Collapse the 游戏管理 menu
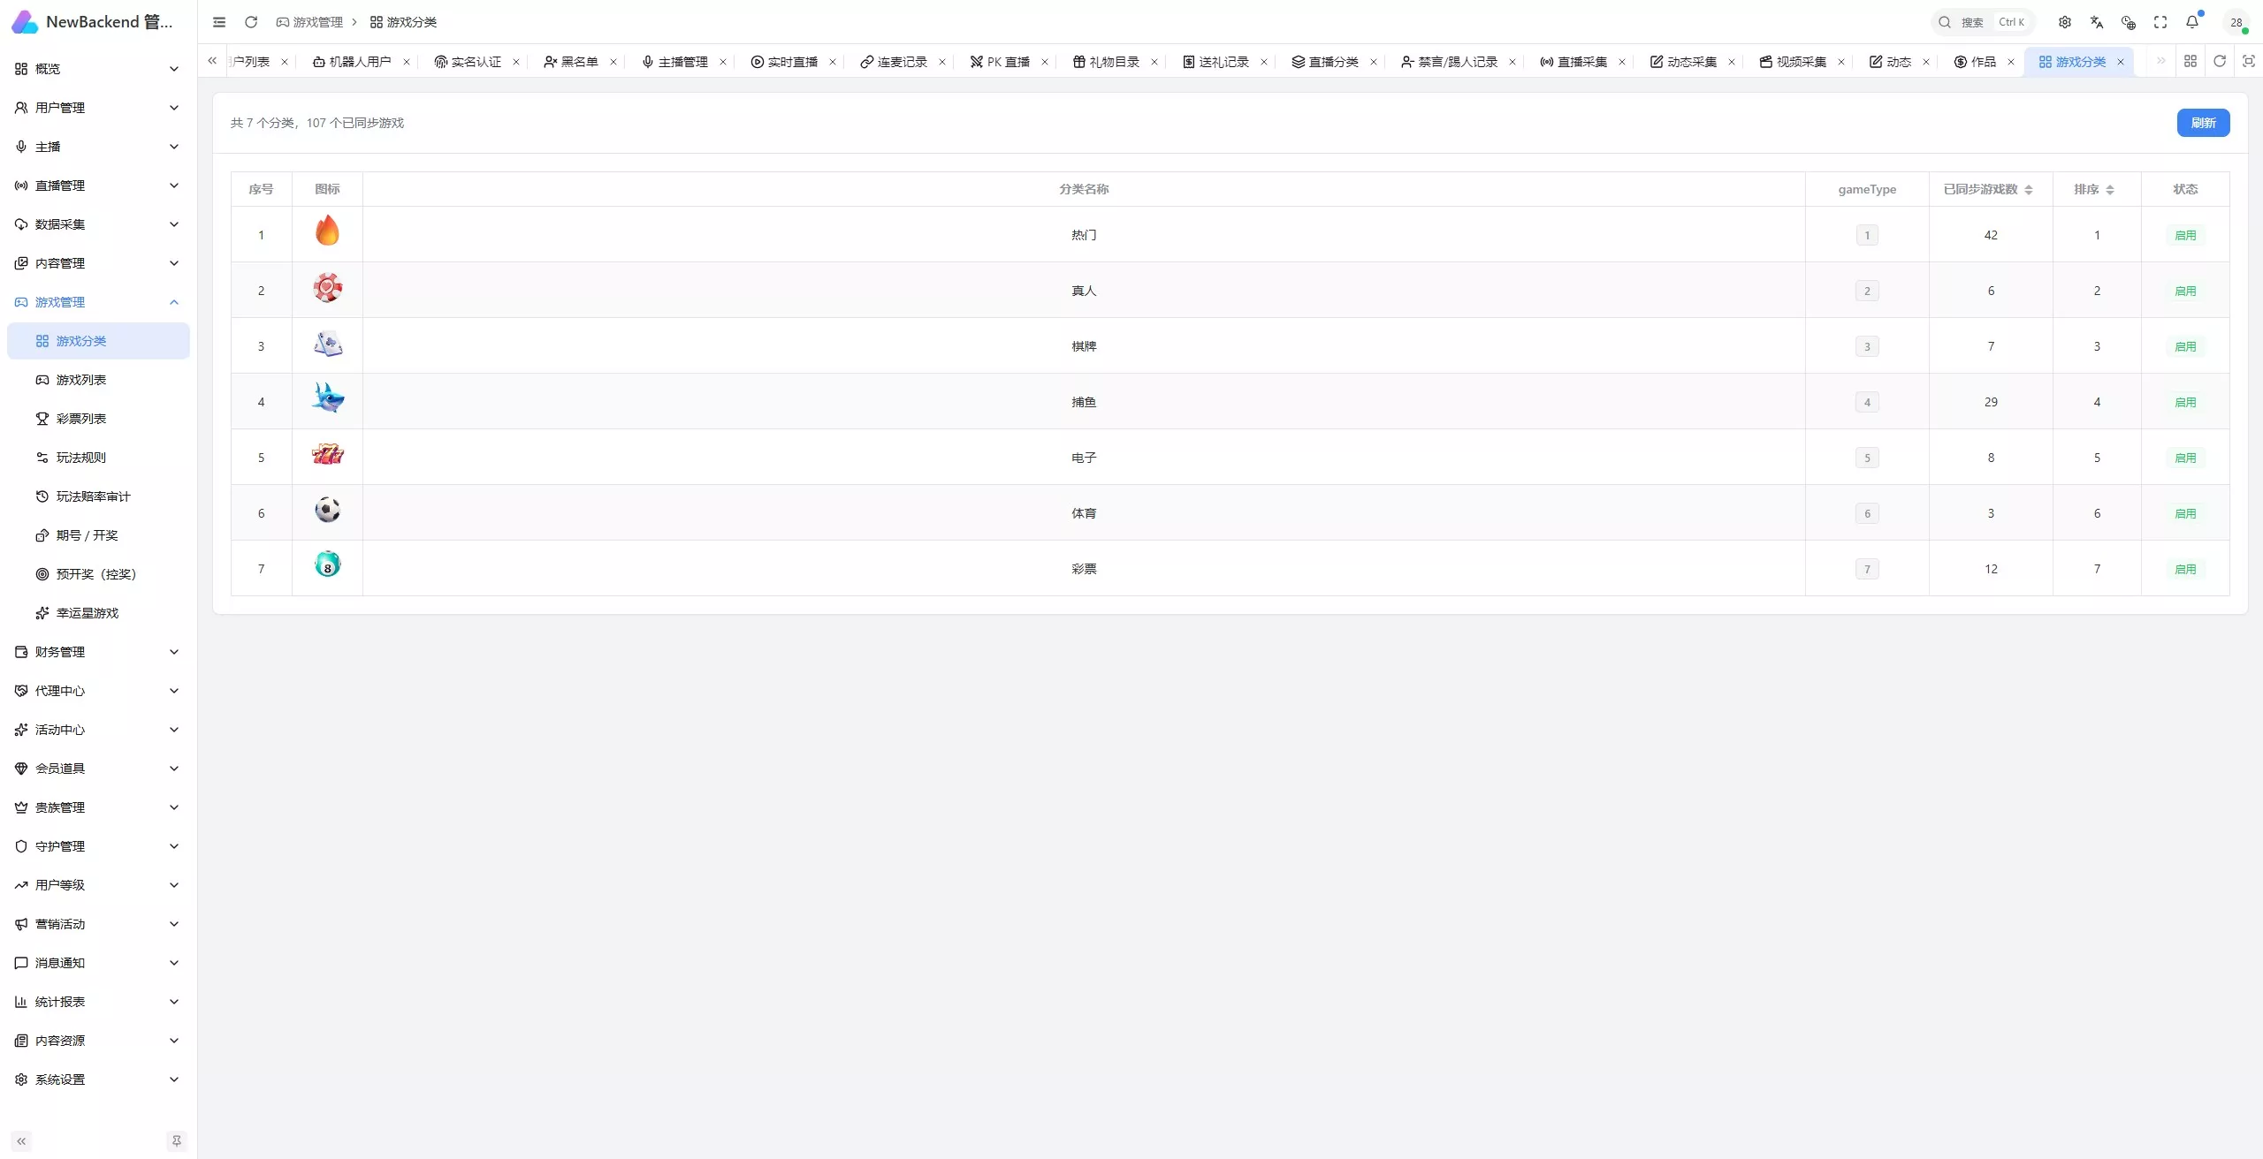 point(98,302)
